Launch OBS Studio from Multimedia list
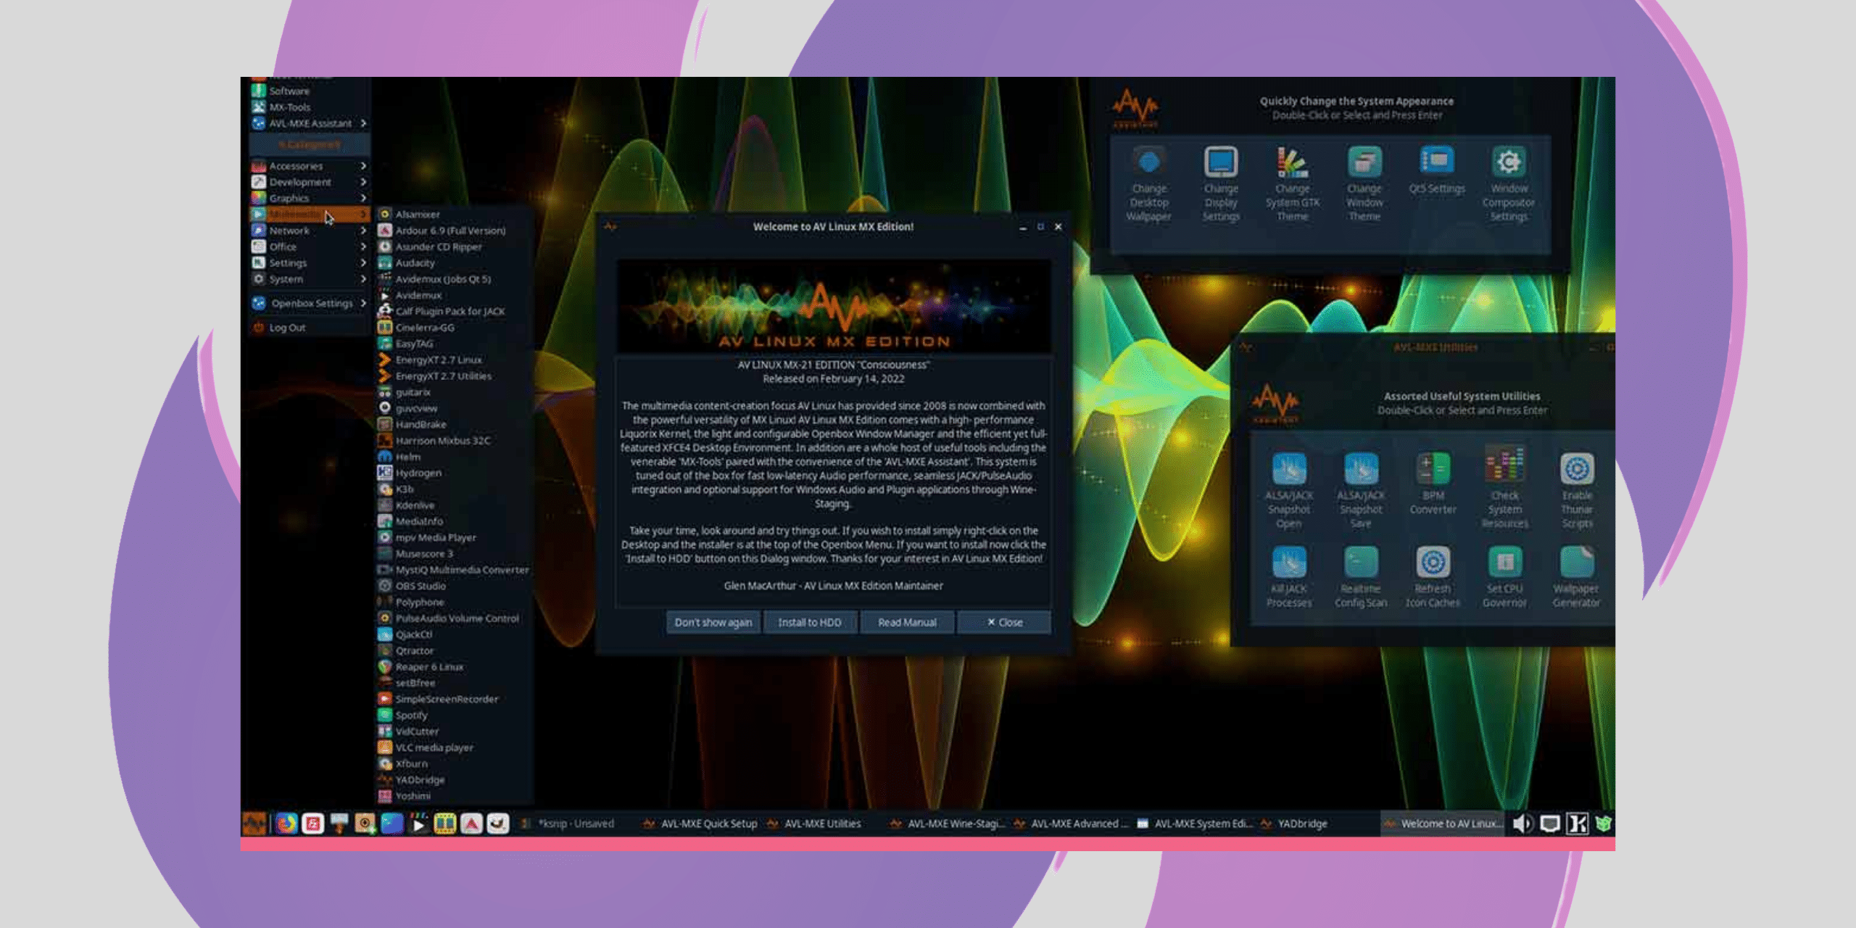Viewport: 1856px width, 928px height. 455,586
